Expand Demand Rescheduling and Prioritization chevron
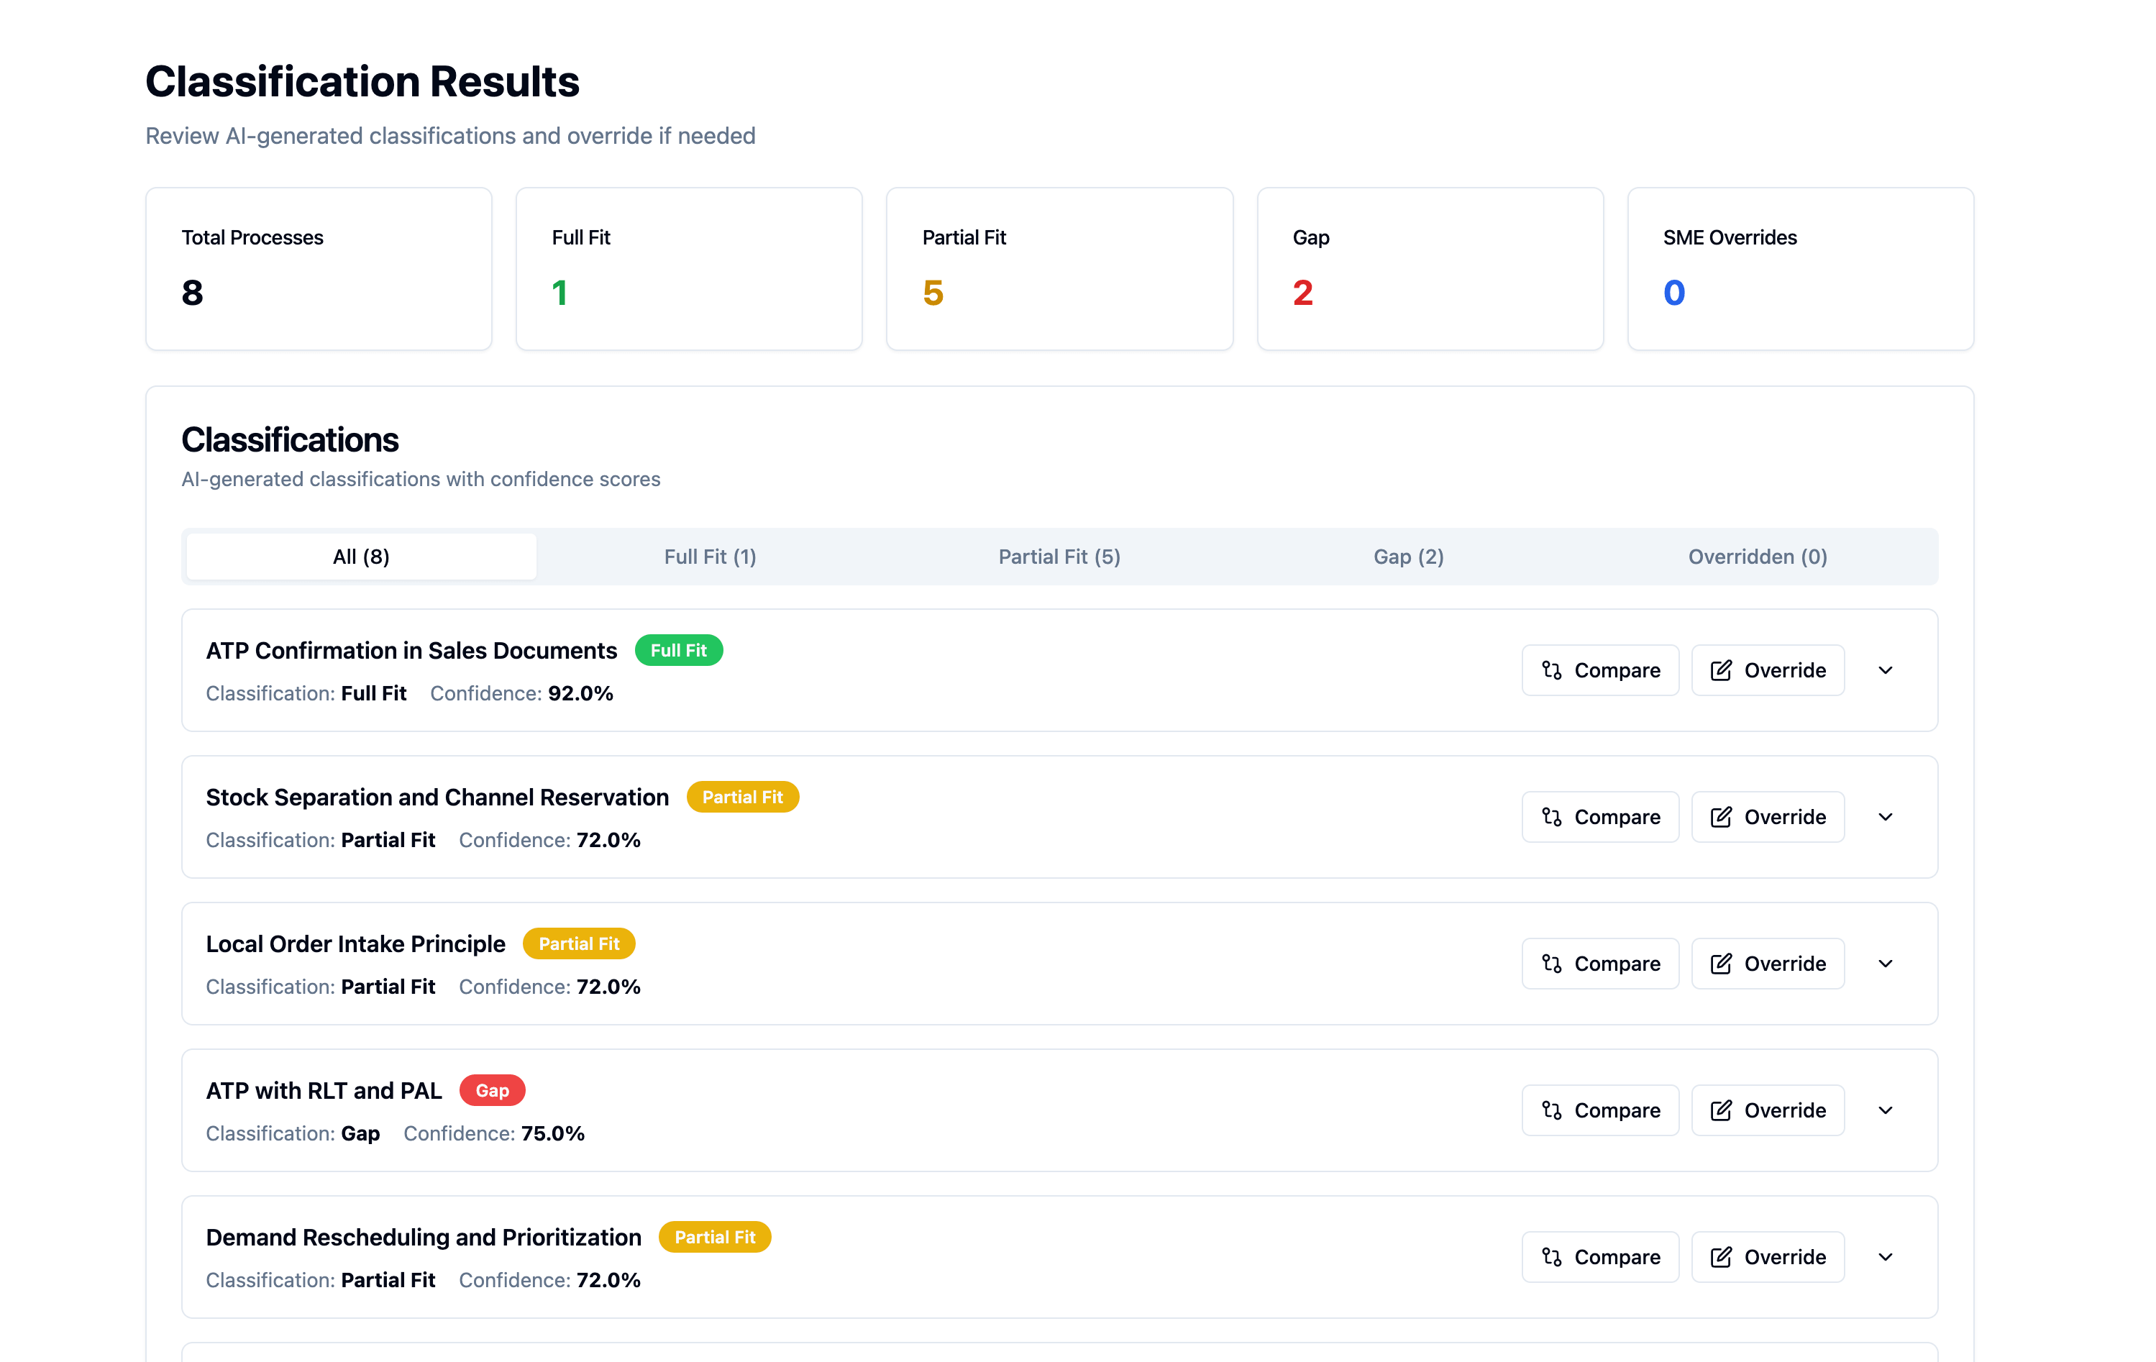 click(1886, 1257)
